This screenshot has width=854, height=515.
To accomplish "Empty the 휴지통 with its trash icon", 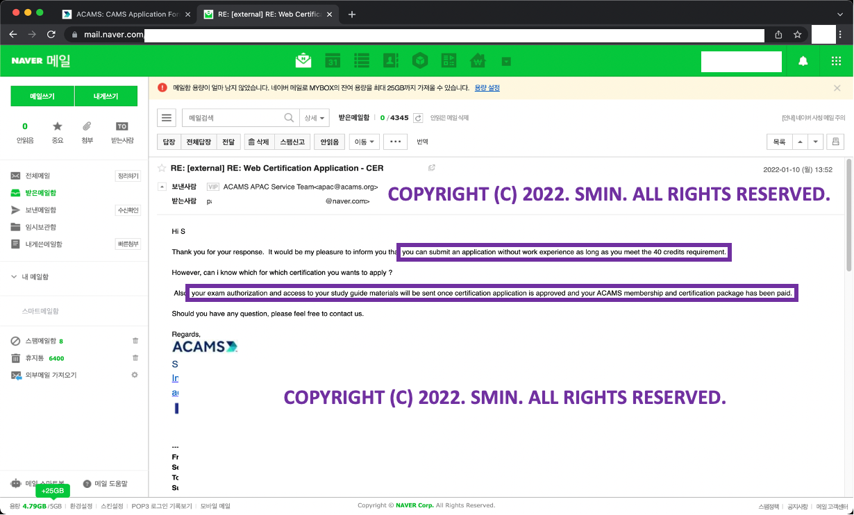I will (x=135, y=358).
